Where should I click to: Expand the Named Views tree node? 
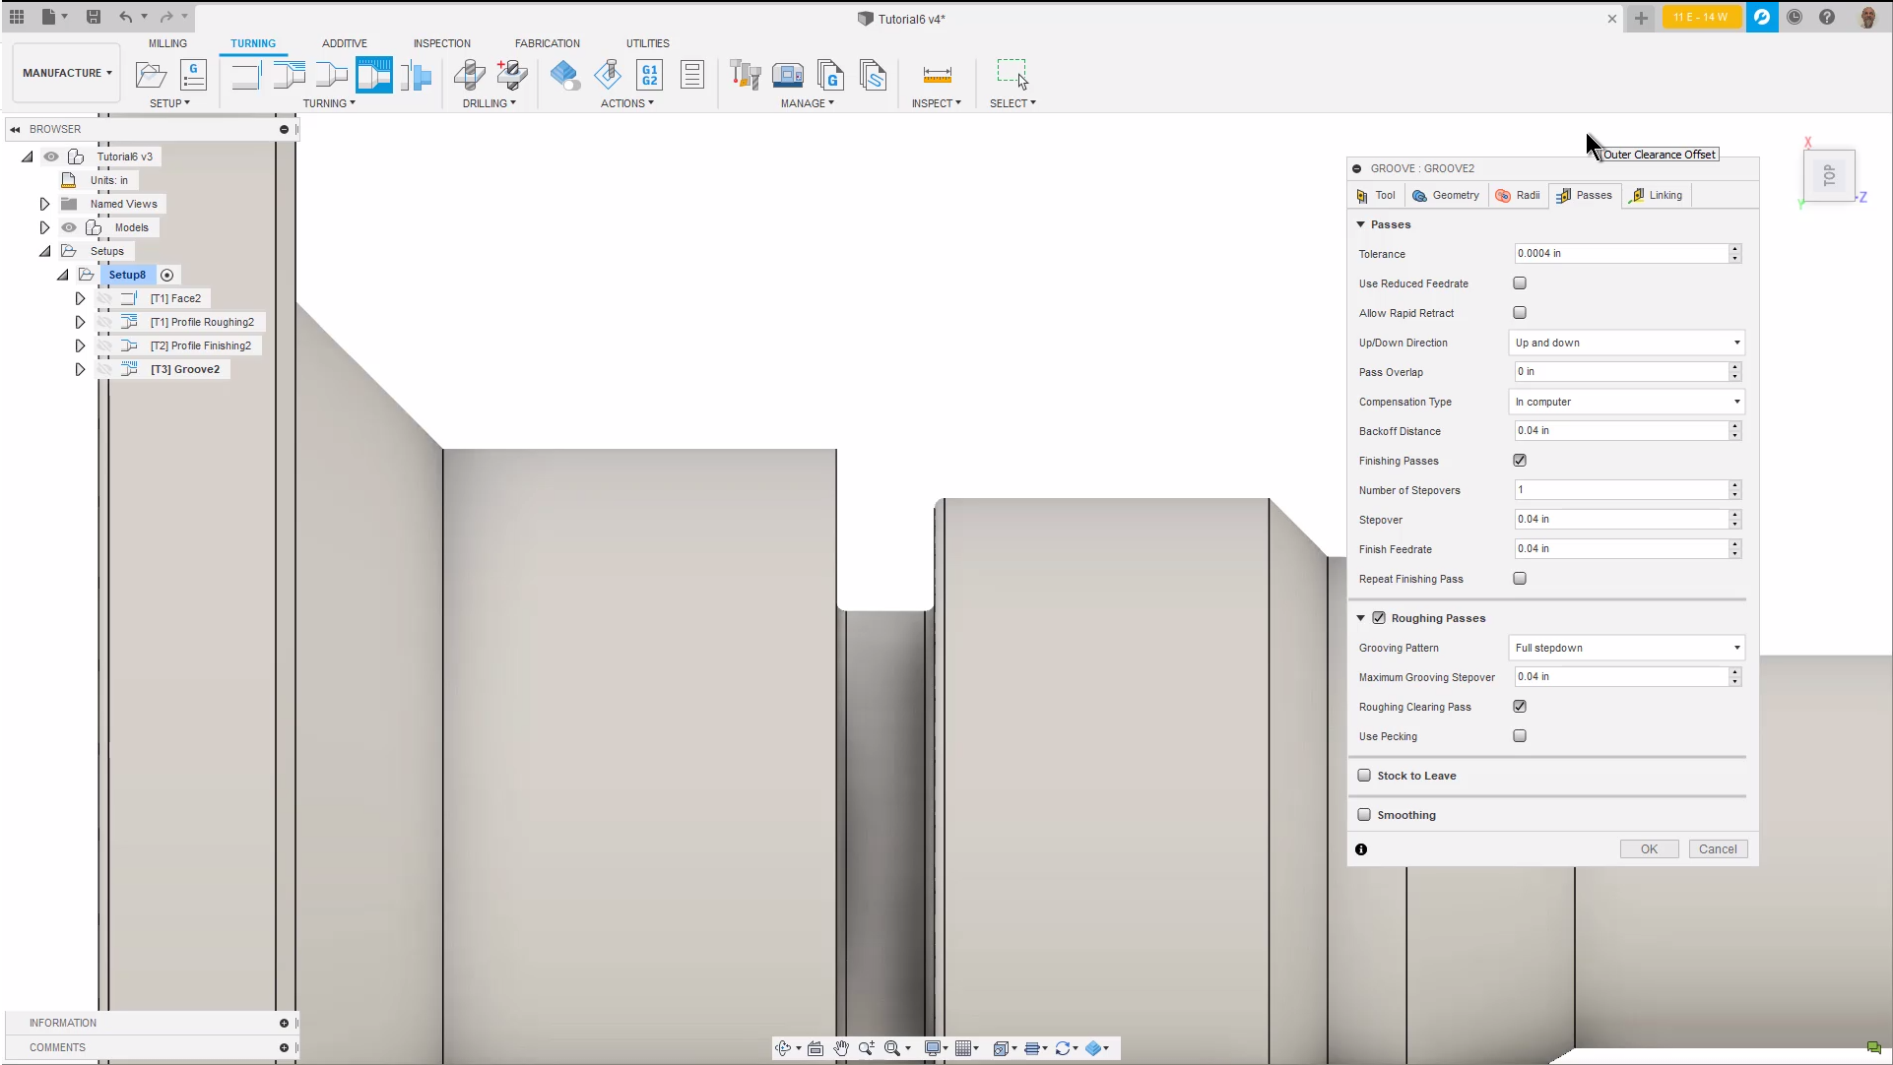coord(44,204)
